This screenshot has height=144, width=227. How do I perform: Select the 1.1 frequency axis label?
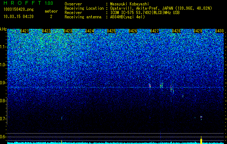click(x=3, y=47)
